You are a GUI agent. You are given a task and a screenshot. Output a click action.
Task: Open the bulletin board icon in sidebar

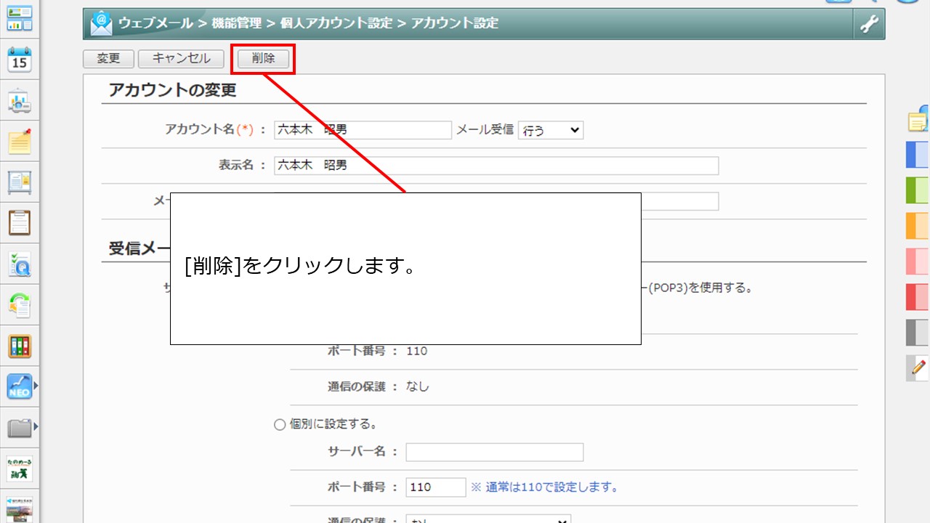point(20,182)
